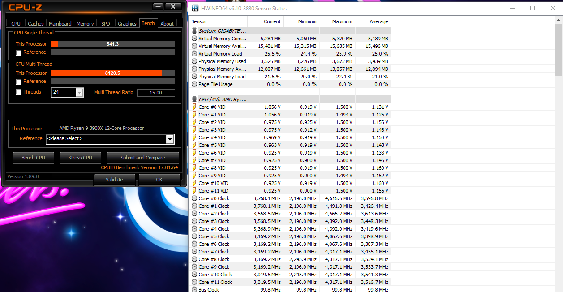Open the SPD tab
The width and height of the screenshot is (563, 292).
coord(106,24)
